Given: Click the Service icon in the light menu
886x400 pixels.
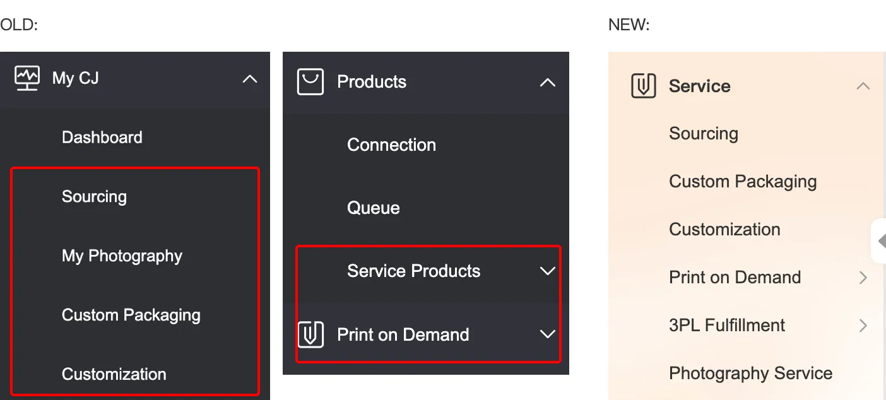Looking at the screenshot, I should (643, 86).
